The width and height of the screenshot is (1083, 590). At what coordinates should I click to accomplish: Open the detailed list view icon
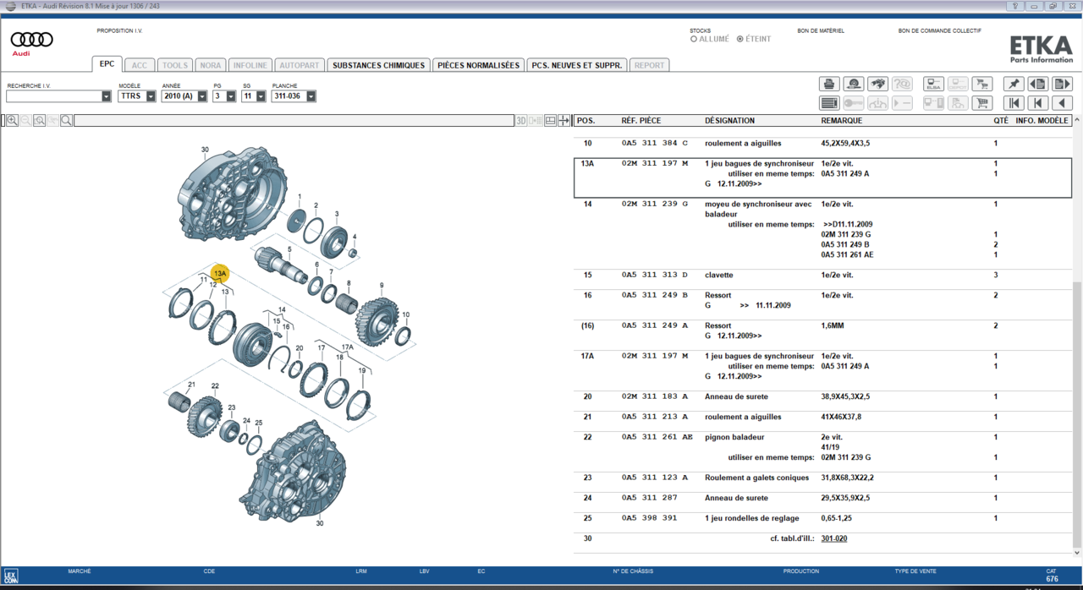point(829,102)
